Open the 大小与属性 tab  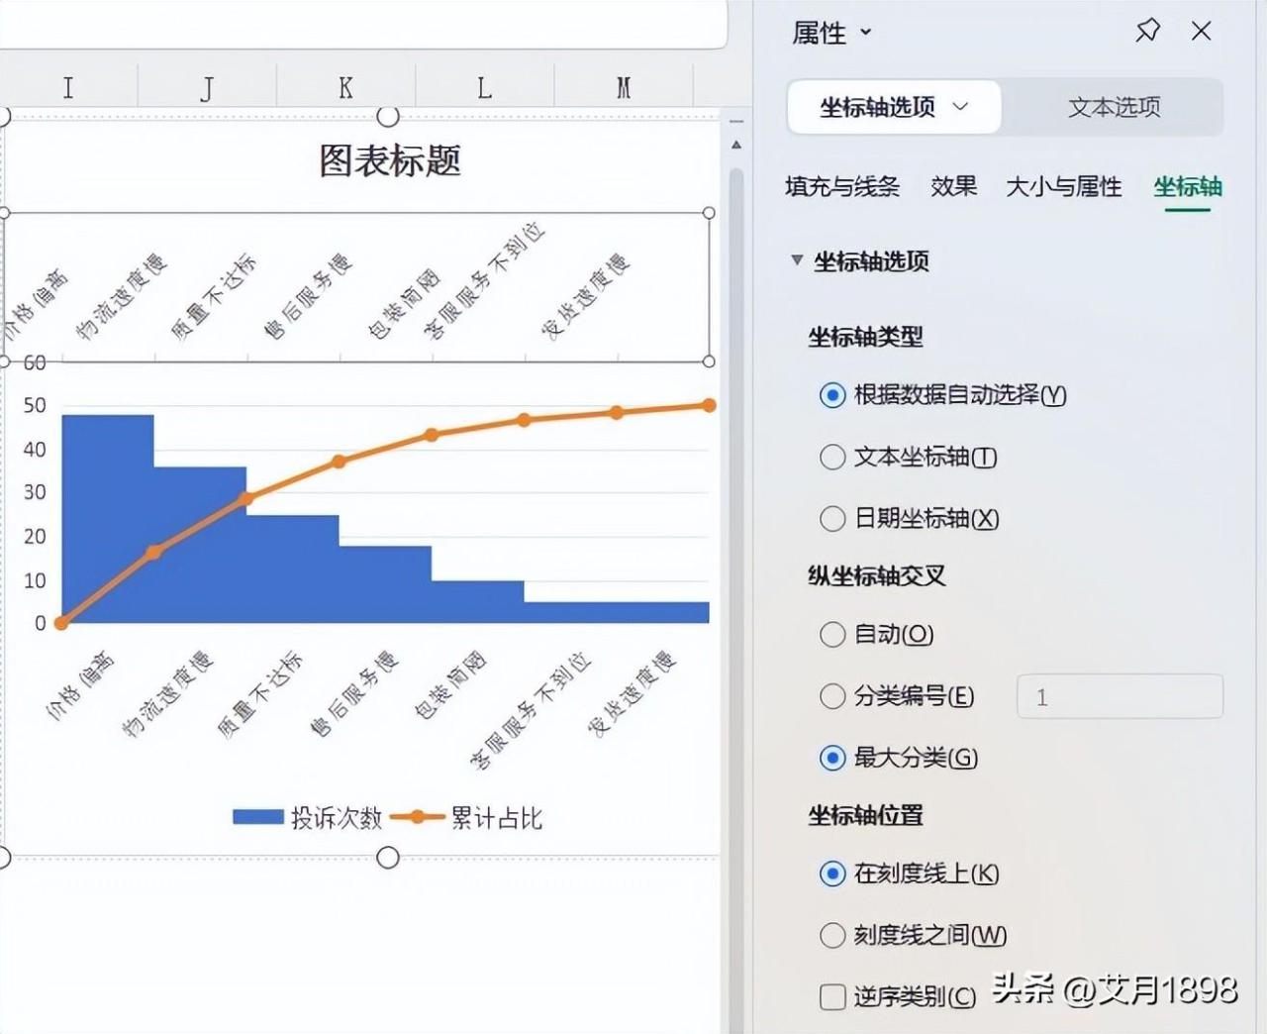(1064, 186)
